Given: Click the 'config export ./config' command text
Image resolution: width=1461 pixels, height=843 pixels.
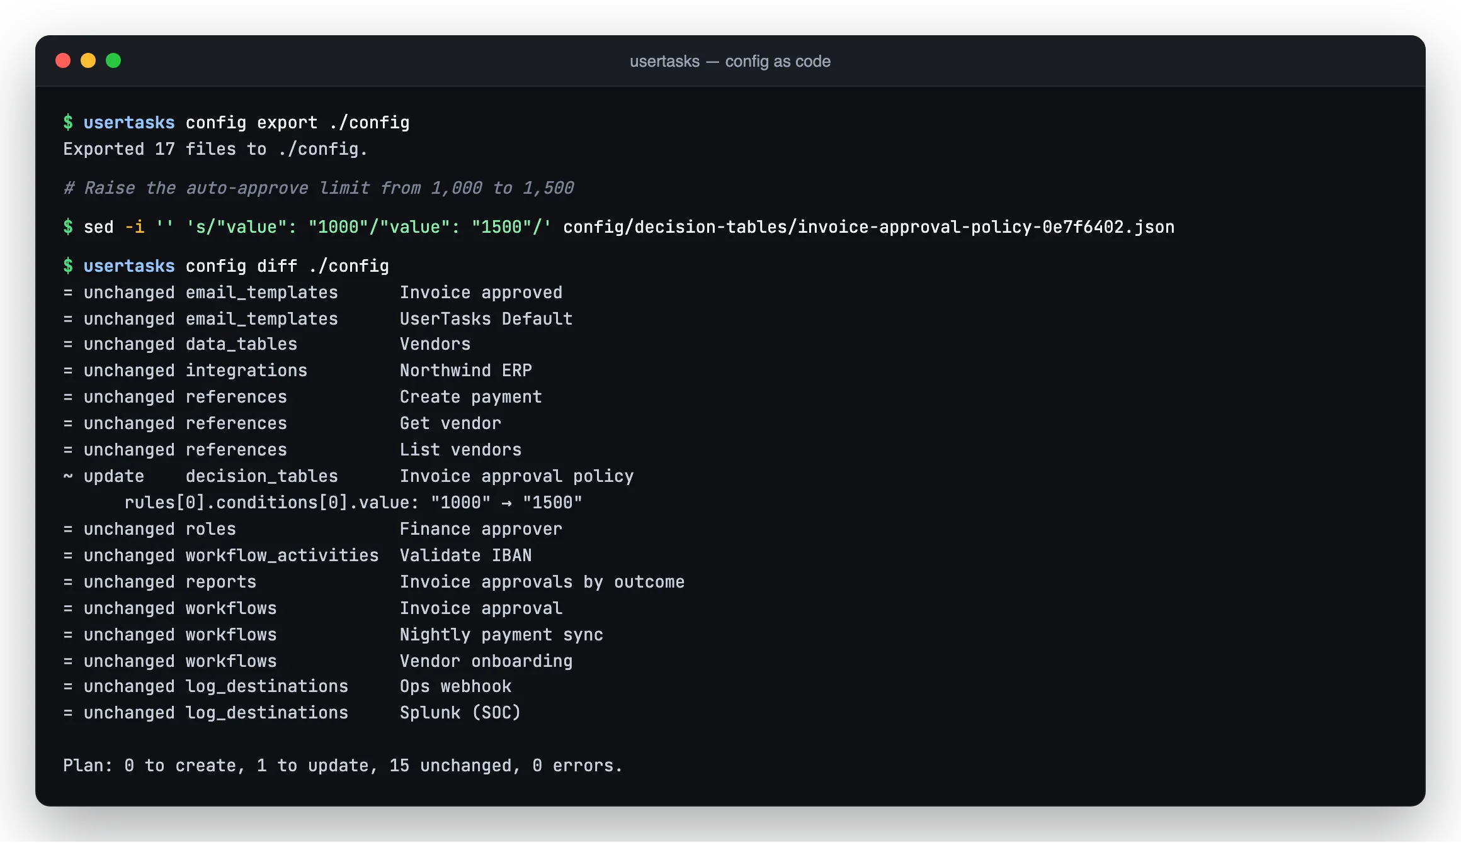Looking at the screenshot, I should coord(297,122).
